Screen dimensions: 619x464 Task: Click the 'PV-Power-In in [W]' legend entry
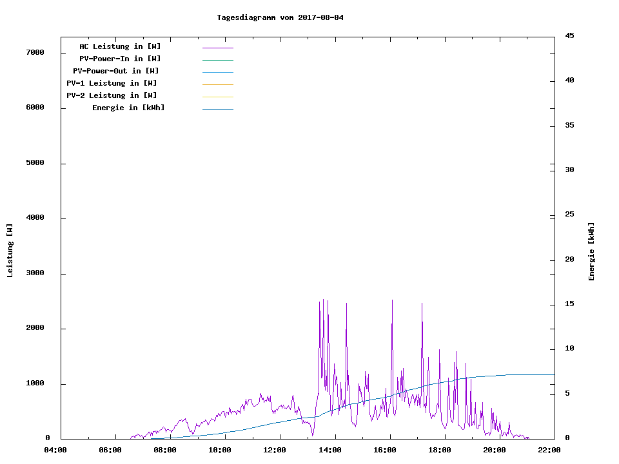coord(120,59)
